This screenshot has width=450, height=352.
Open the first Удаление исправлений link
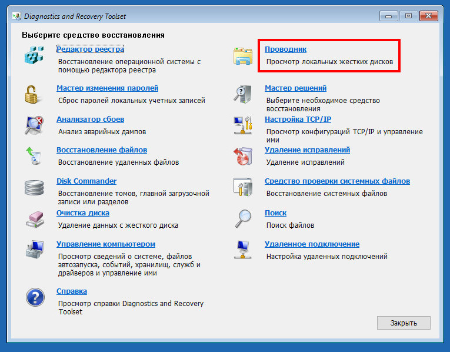(308, 150)
